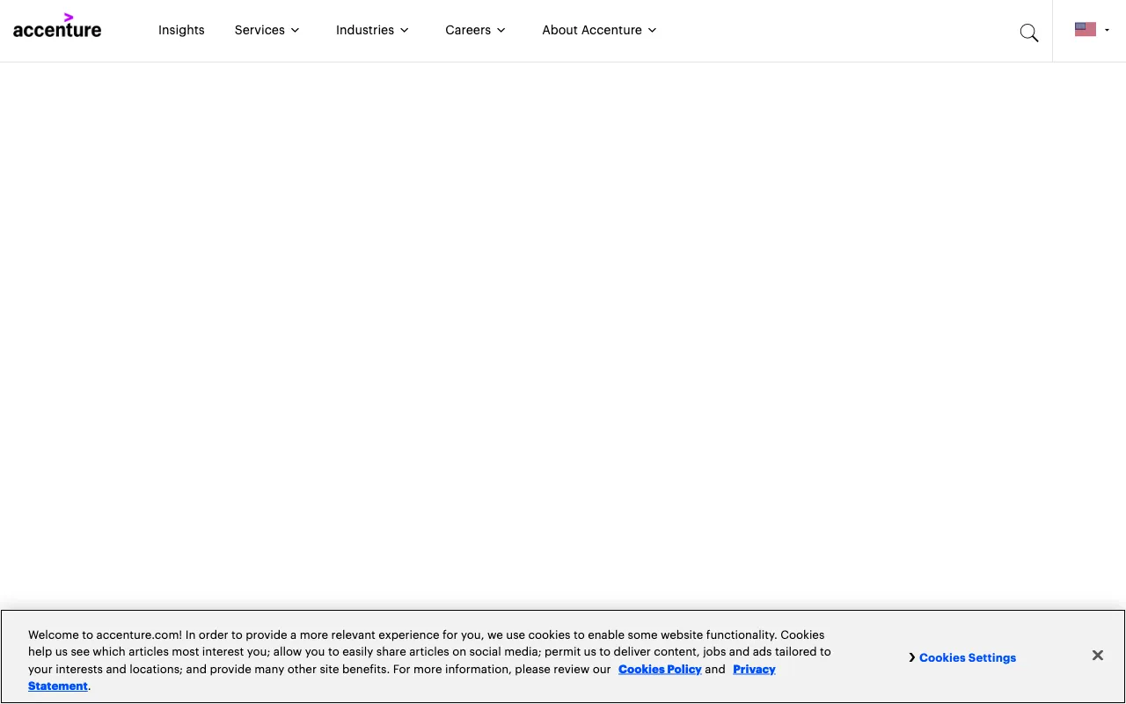
Task: Open the Insights menu item
Action: click(181, 30)
